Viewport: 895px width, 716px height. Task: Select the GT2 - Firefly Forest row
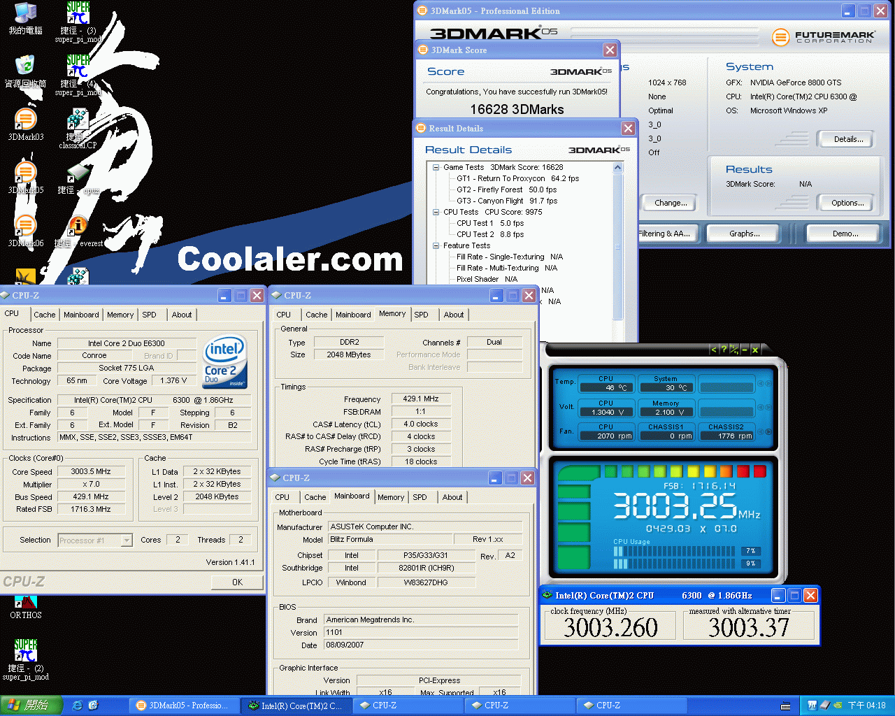click(507, 189)
